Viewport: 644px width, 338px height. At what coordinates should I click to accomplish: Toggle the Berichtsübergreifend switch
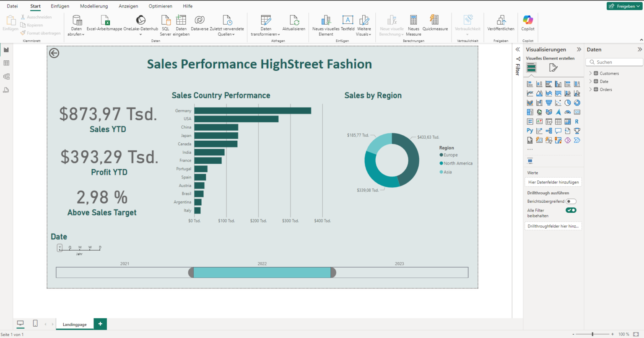571,201
